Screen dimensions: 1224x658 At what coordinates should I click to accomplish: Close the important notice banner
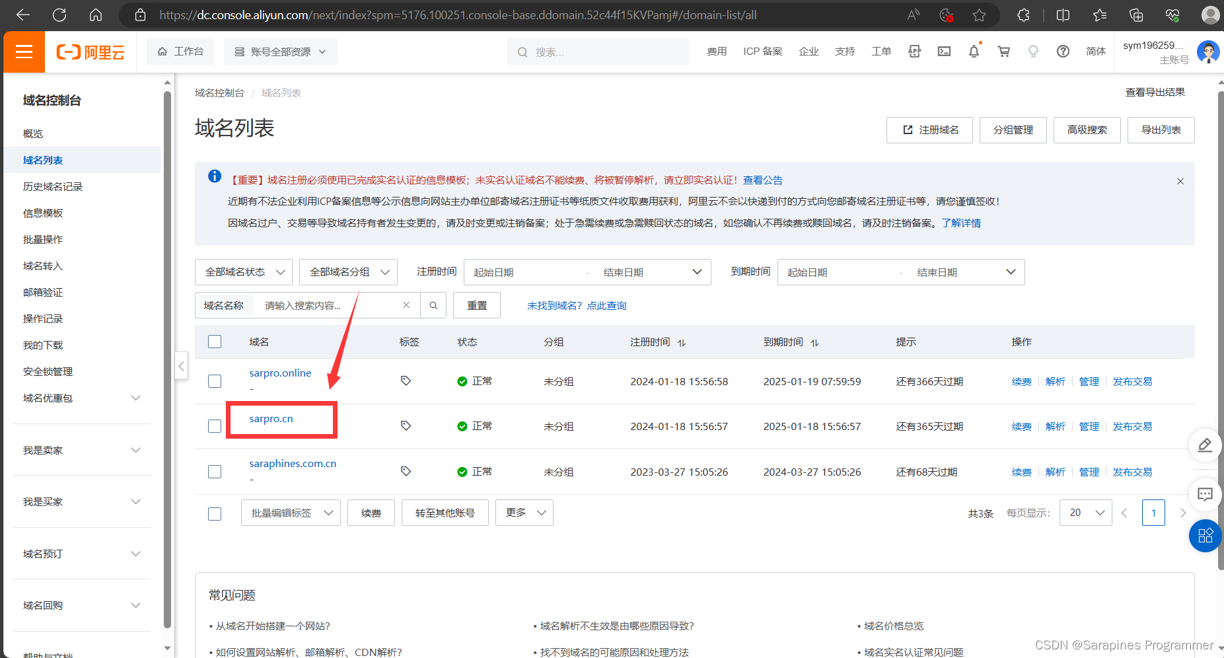[1180, 181]
